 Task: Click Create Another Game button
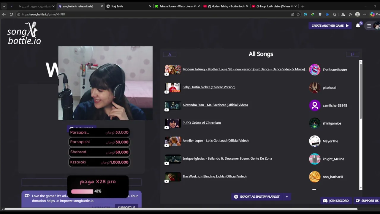[330, 26]
